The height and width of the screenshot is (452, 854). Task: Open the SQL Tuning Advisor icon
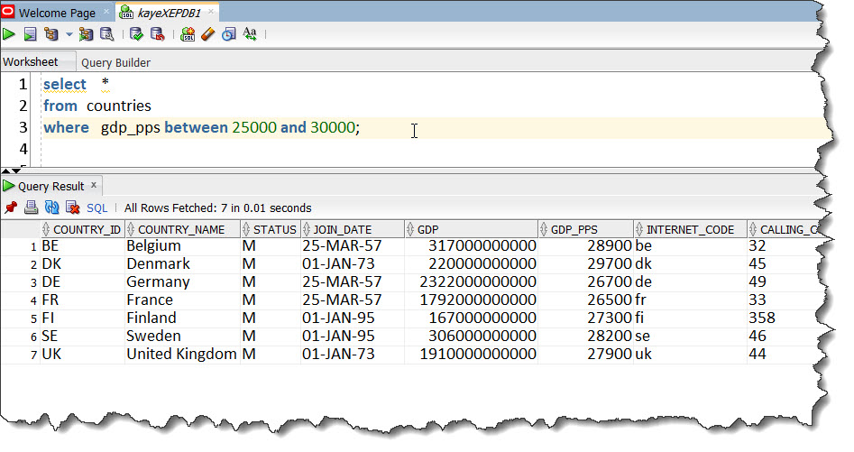pyautogui.click(x=106, y=34)
